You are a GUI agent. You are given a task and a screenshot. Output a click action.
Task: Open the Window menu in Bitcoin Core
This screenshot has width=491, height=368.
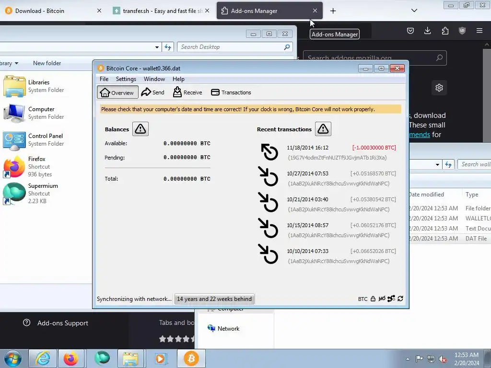(154, 79)
